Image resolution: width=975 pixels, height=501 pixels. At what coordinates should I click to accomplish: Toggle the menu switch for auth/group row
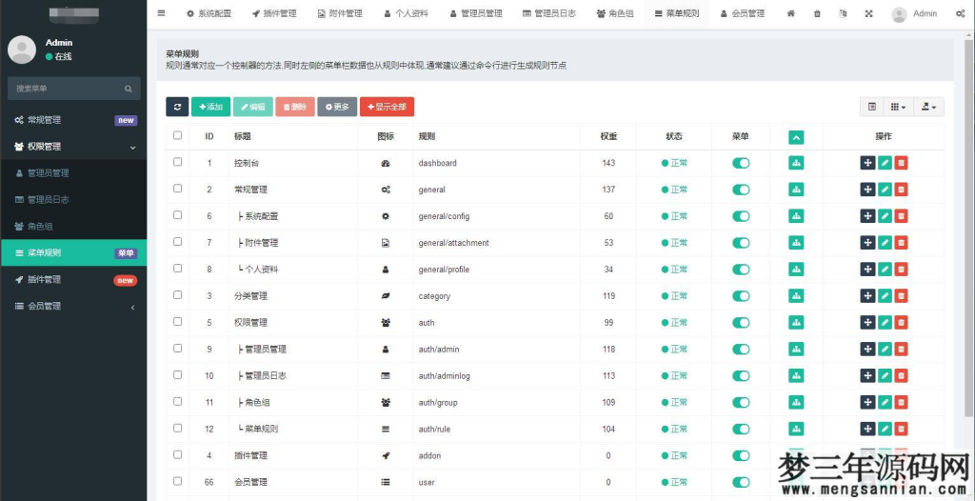pyautogui.click(x=741, y=403)
